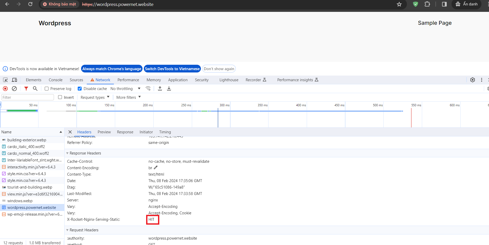Collapse the Response Headers section
Screen dimensions: 489x245
pyautogui.click(x=68, y=153)
